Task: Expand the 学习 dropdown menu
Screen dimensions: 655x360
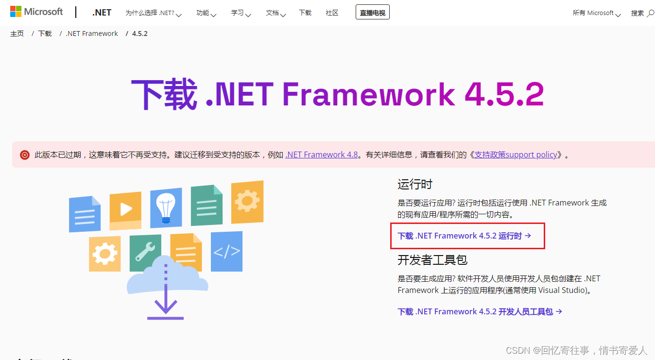Action: click(241, 13)
